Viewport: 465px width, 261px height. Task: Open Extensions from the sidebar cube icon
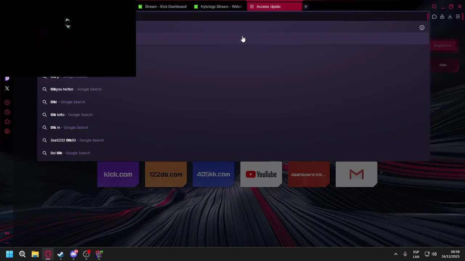pos(7,122)
